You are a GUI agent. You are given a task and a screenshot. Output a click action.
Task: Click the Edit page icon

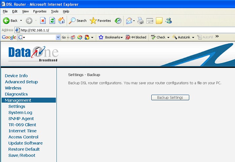(150, 21)
